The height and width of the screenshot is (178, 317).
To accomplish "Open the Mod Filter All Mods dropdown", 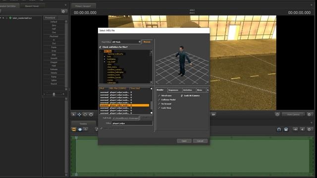I will (x=126, y=42).
